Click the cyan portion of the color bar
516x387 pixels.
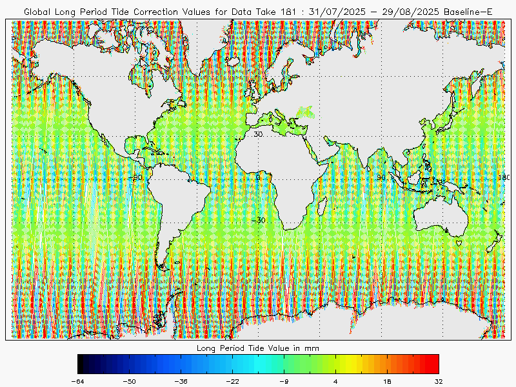[258, 364]
